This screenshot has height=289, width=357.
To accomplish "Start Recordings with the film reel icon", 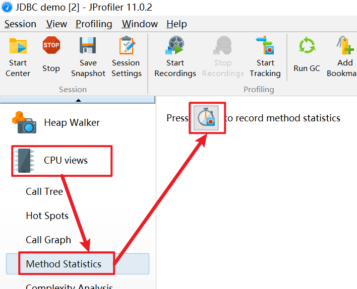I will 175,45.
